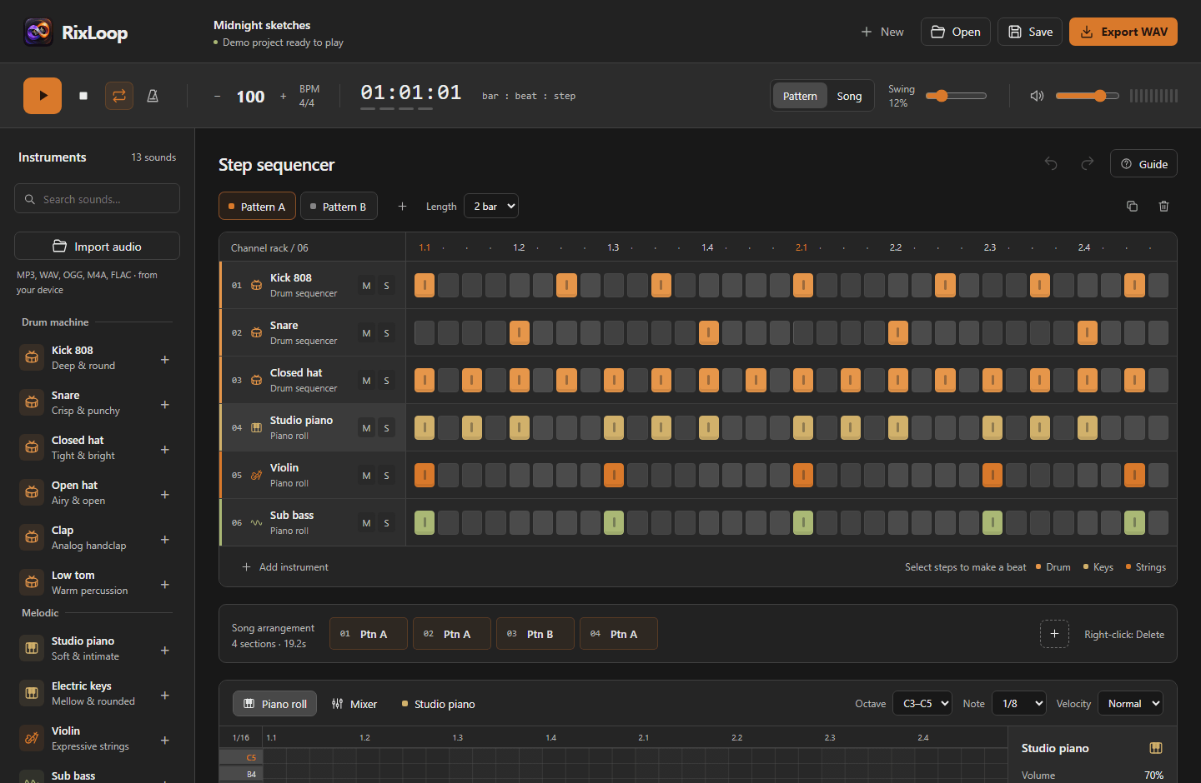Click the RixLoop logo icon
The height and width of the screenshot is (783, 1201).
(38, 32)
